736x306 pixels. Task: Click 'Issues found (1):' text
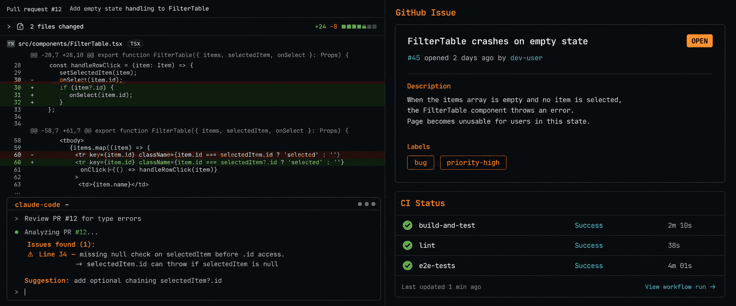[x=61, y=244]
